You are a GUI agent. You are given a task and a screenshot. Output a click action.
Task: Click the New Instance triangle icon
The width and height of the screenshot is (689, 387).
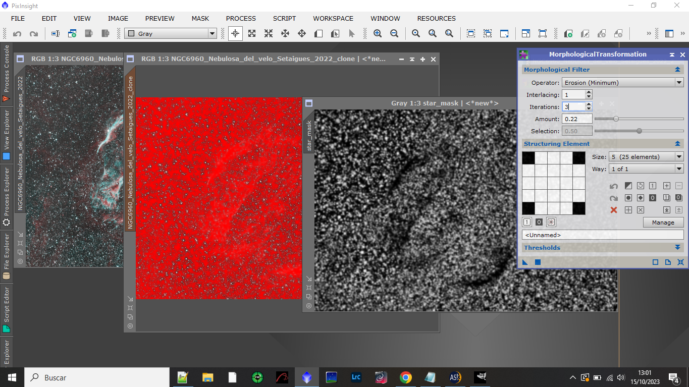(525, 262)
